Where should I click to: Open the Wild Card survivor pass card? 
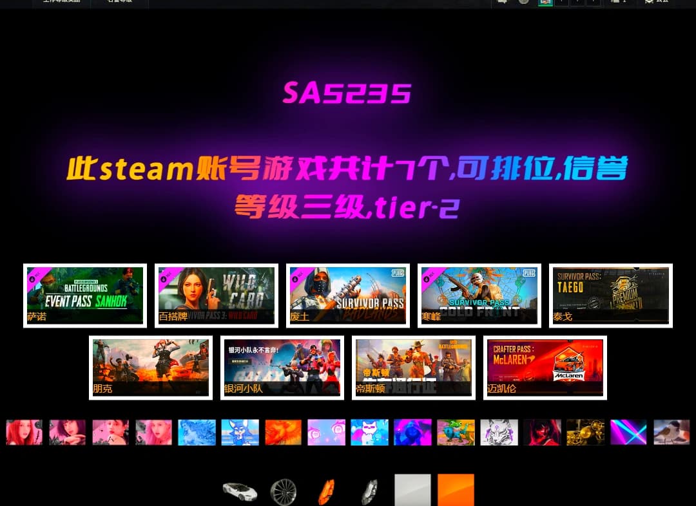coord(217,295)
